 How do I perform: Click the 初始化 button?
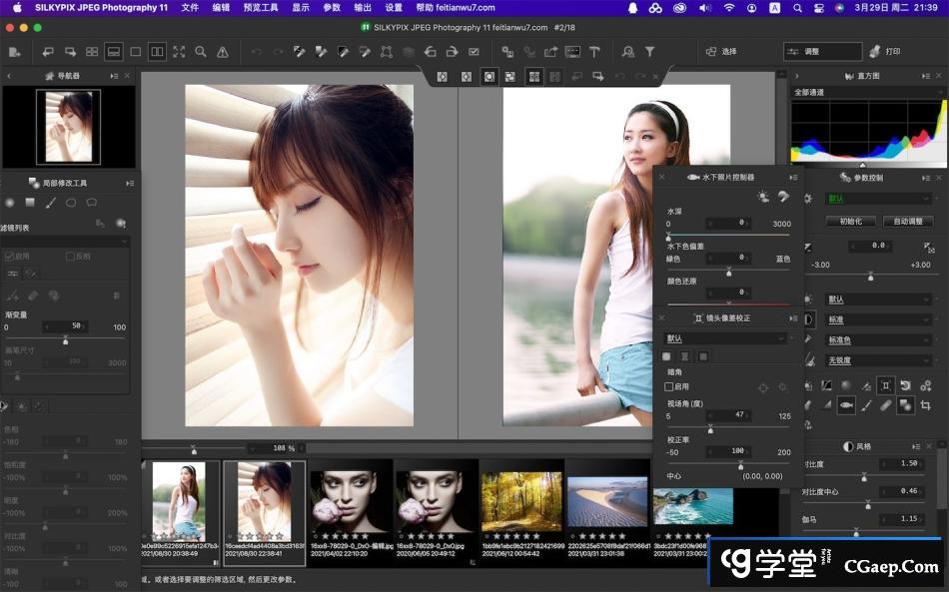pyautogui.click(x=850, y=221)
